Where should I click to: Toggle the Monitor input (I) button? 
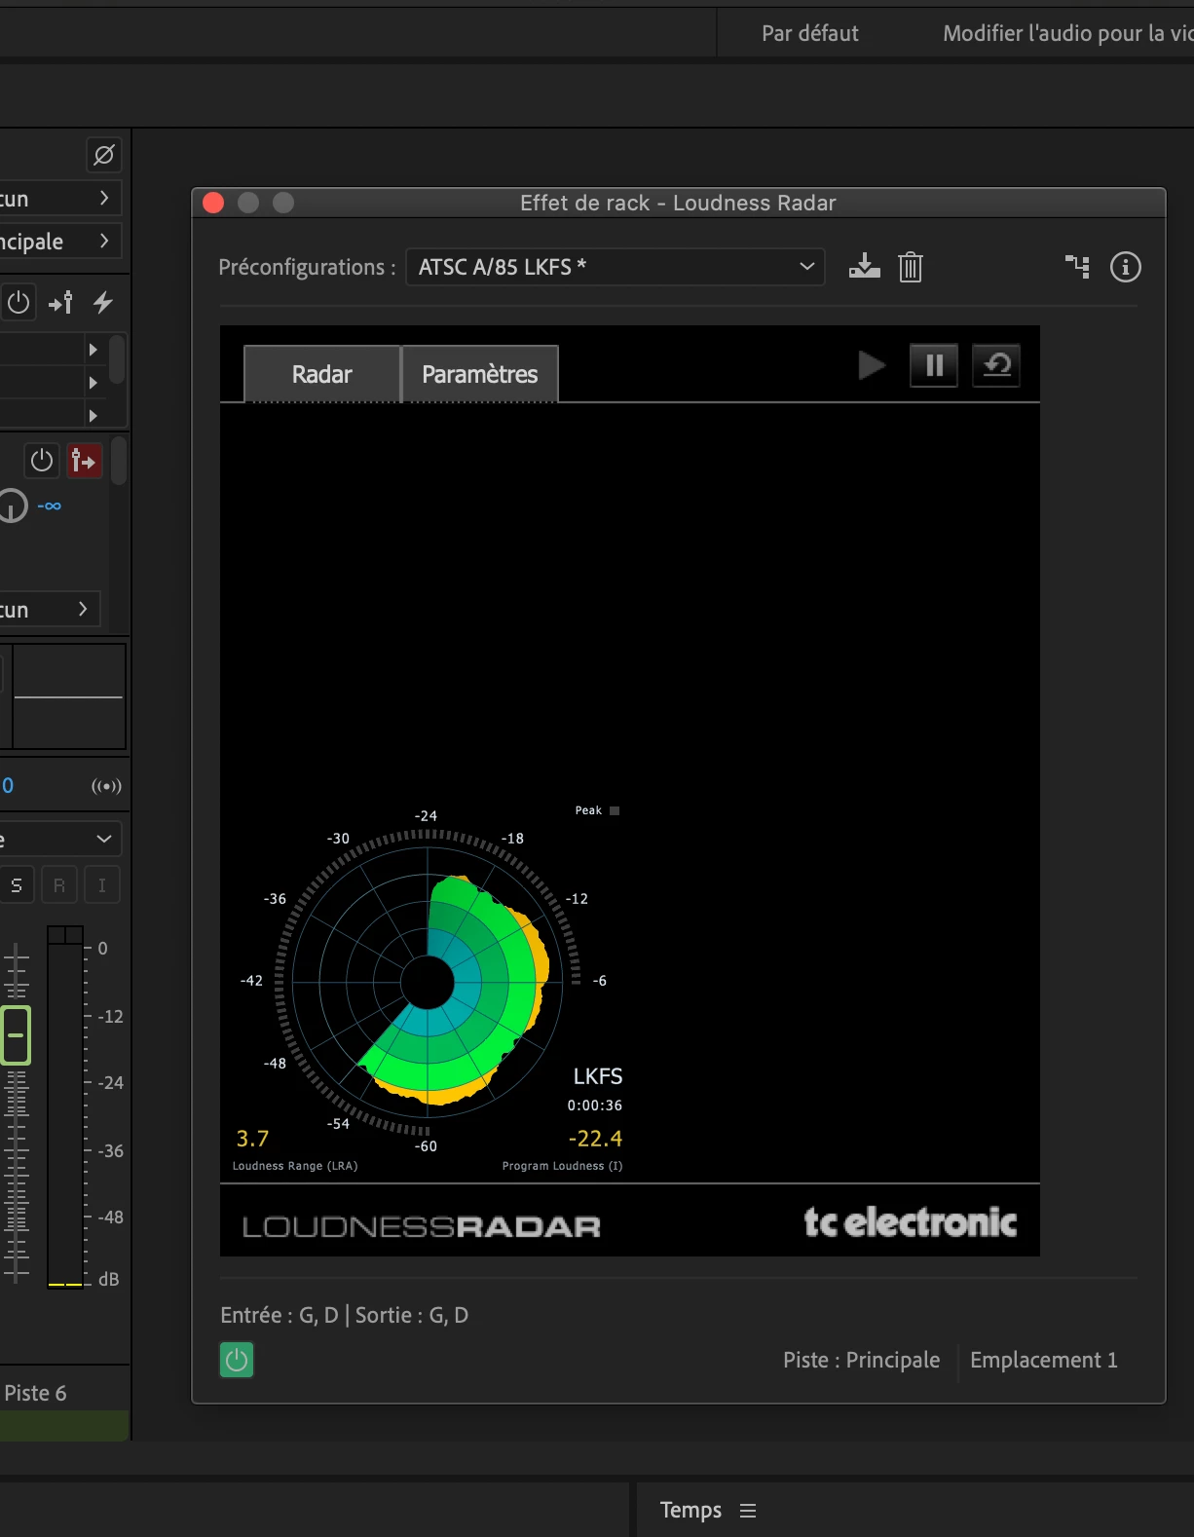pyautogui.click(x=102, y=885)
